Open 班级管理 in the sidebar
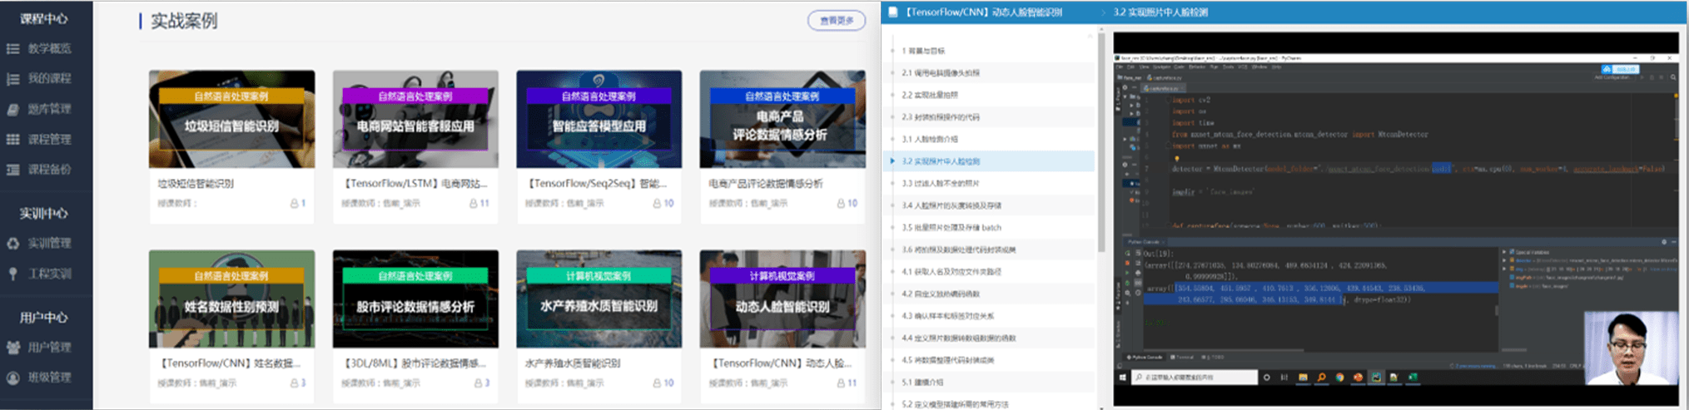Screen dimensions: 1689x410 coord(48,377)
